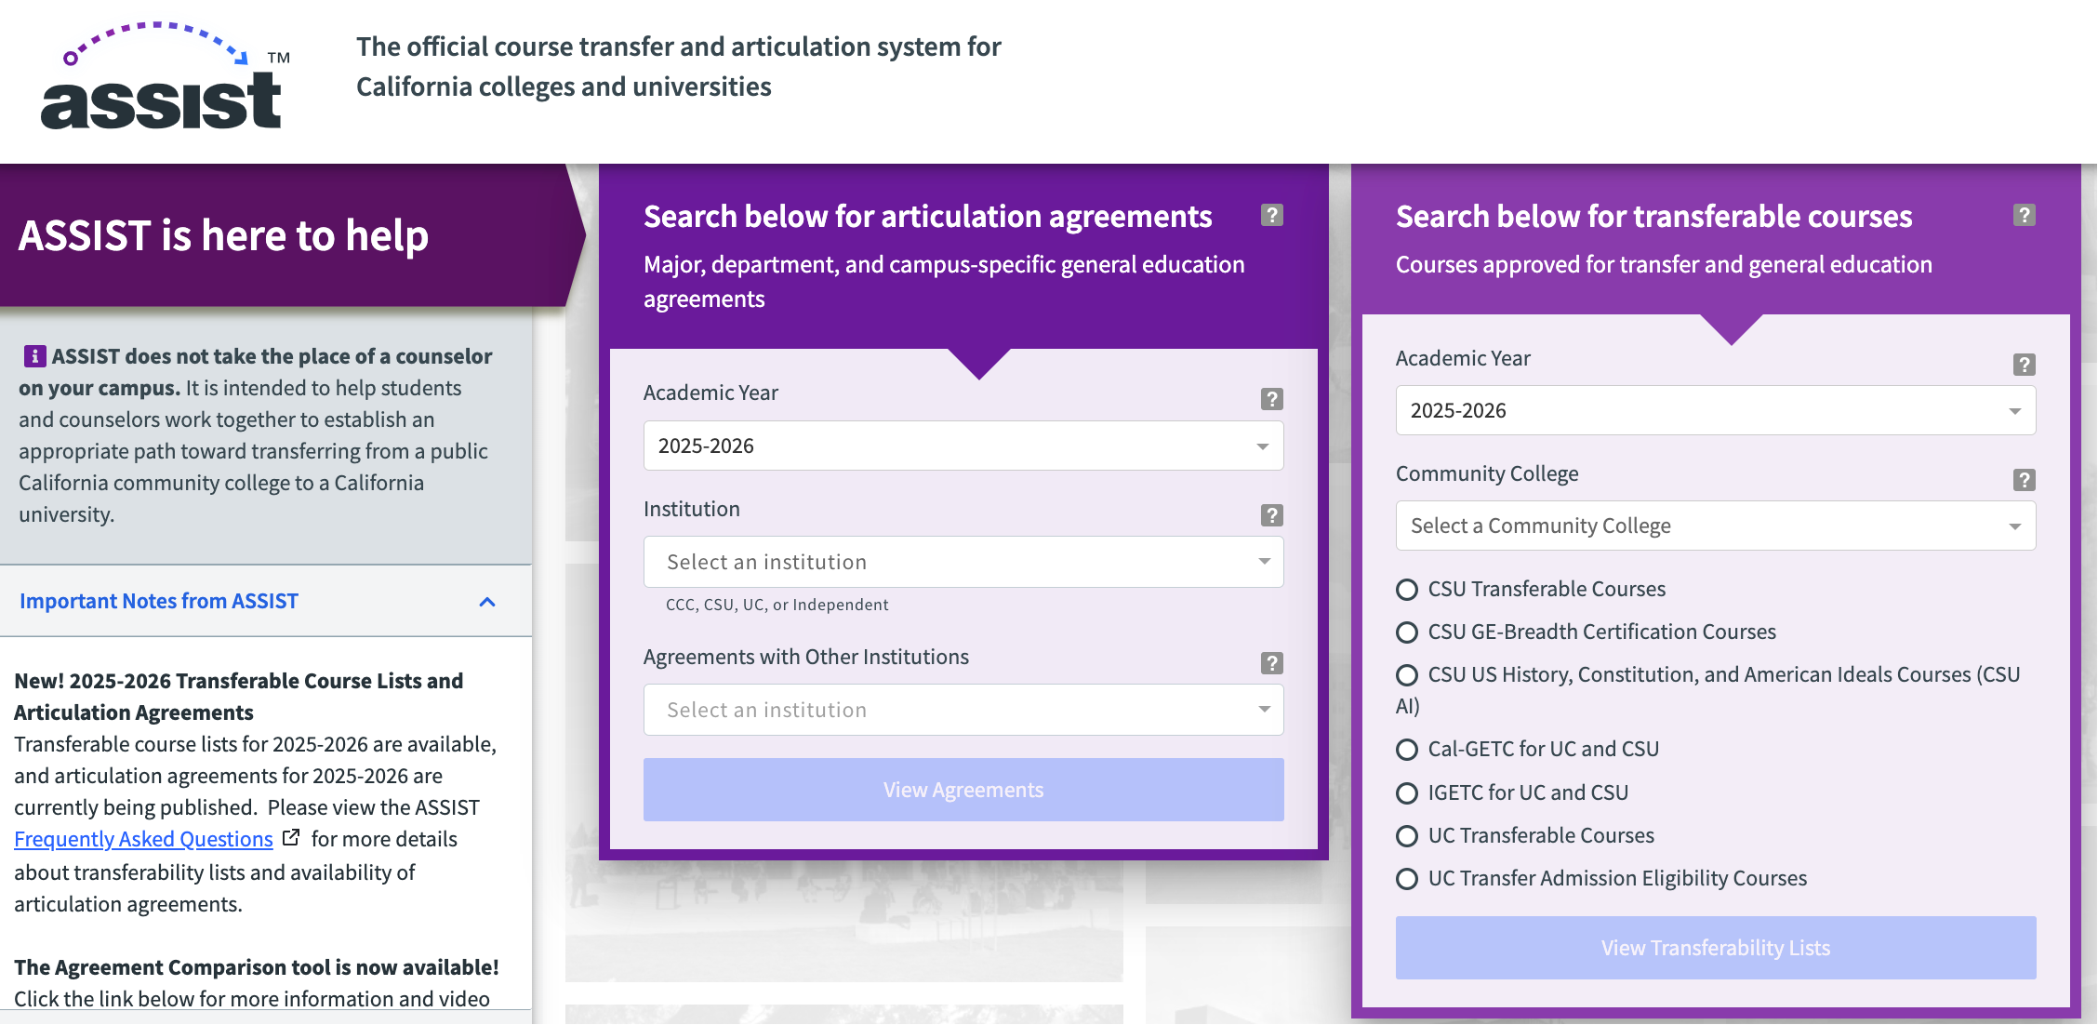Click 'ASSIST is here to help' heading
The width and height of the screenshot is (2098, 1025).
click(223, 235)
